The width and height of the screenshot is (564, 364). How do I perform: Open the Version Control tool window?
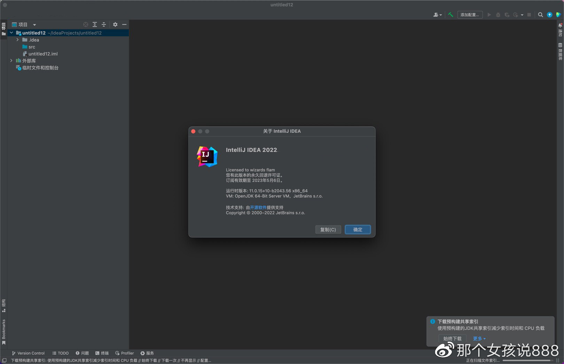pyautogui.click(x=28, y=353)
